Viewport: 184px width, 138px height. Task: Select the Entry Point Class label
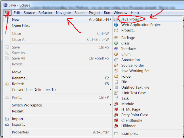click(x=135, y=115)
